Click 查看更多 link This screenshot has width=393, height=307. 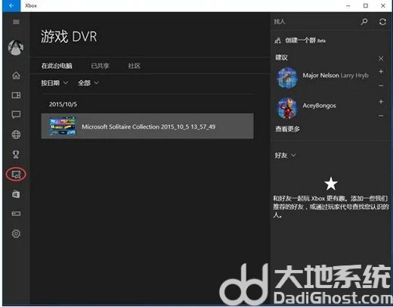coord(287,129)
